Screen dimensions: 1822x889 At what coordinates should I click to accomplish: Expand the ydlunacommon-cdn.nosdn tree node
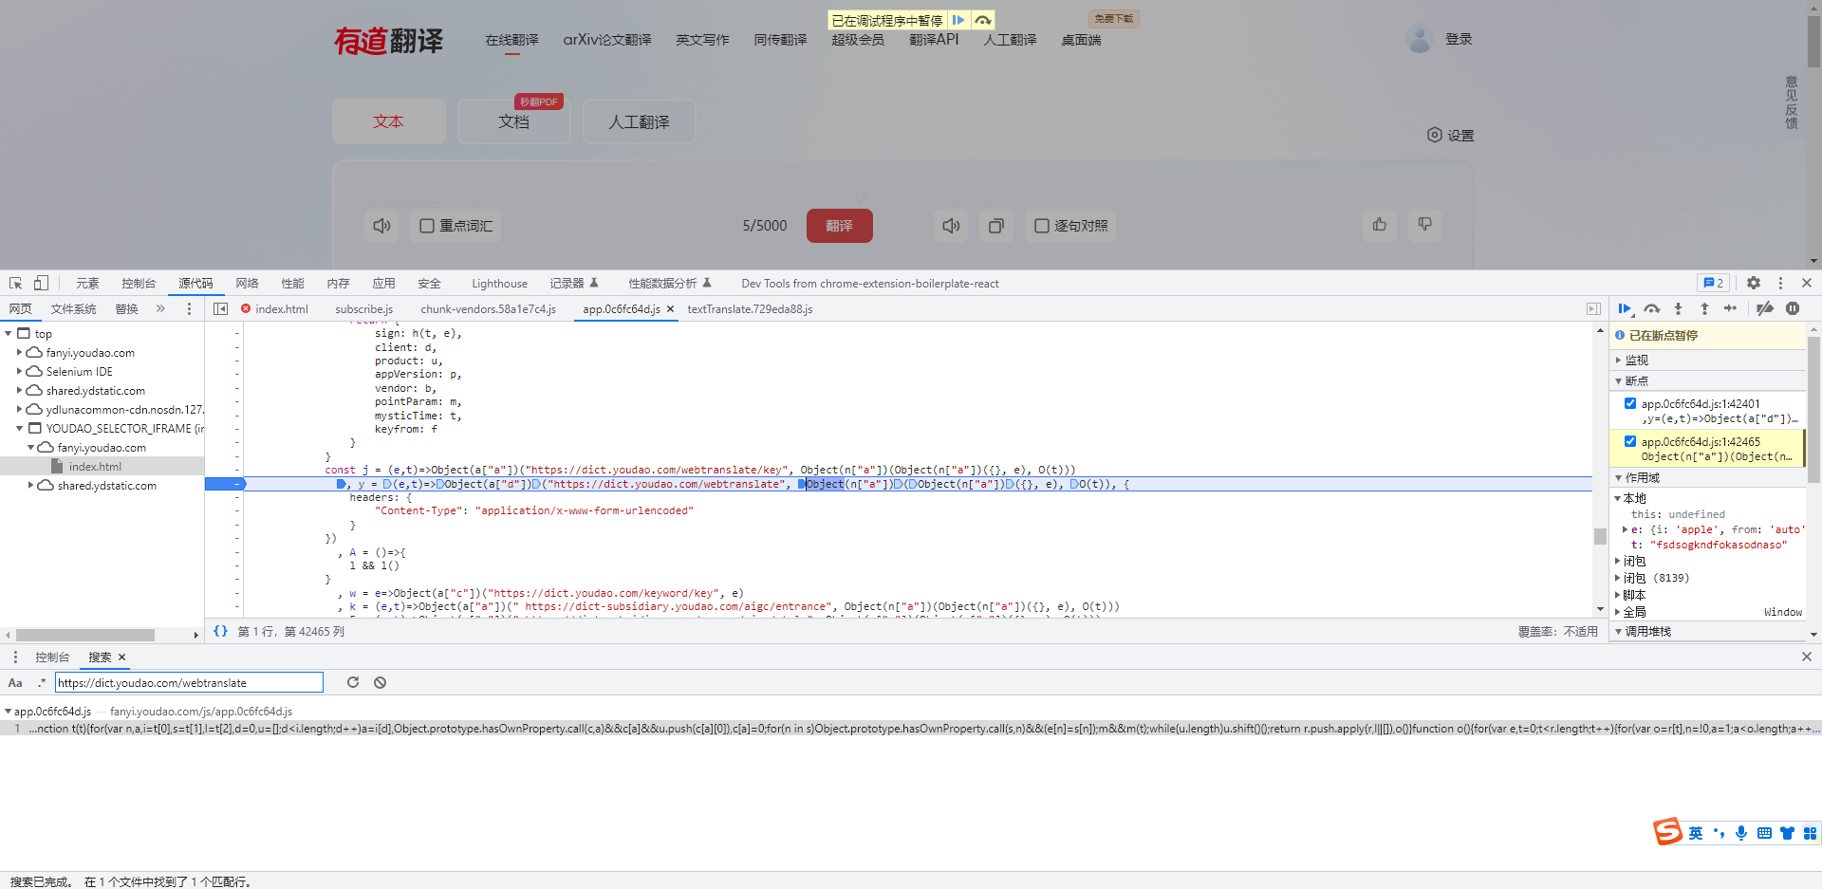pyautogui.click(x=19, y=410)
